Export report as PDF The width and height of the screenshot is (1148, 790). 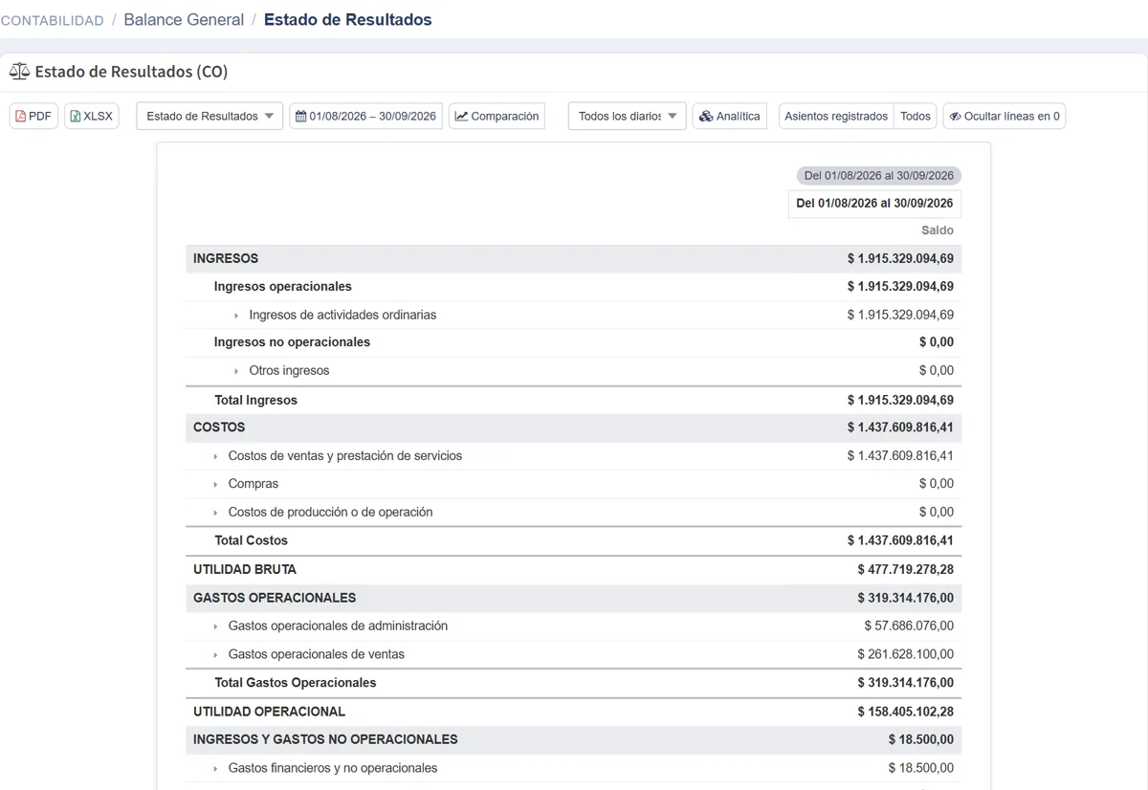point(33,116)
